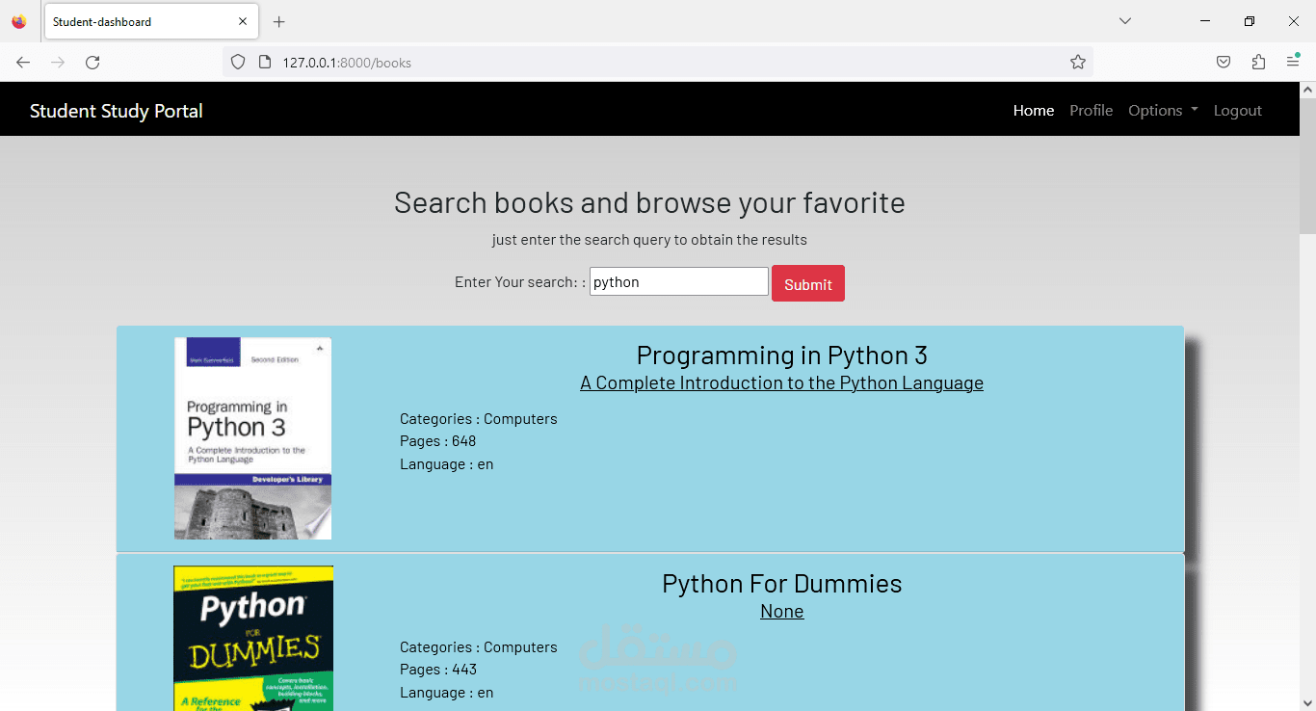Open the list all tabs chevron
Viewport: 1316px width, 711px height.
point(1125,21)
